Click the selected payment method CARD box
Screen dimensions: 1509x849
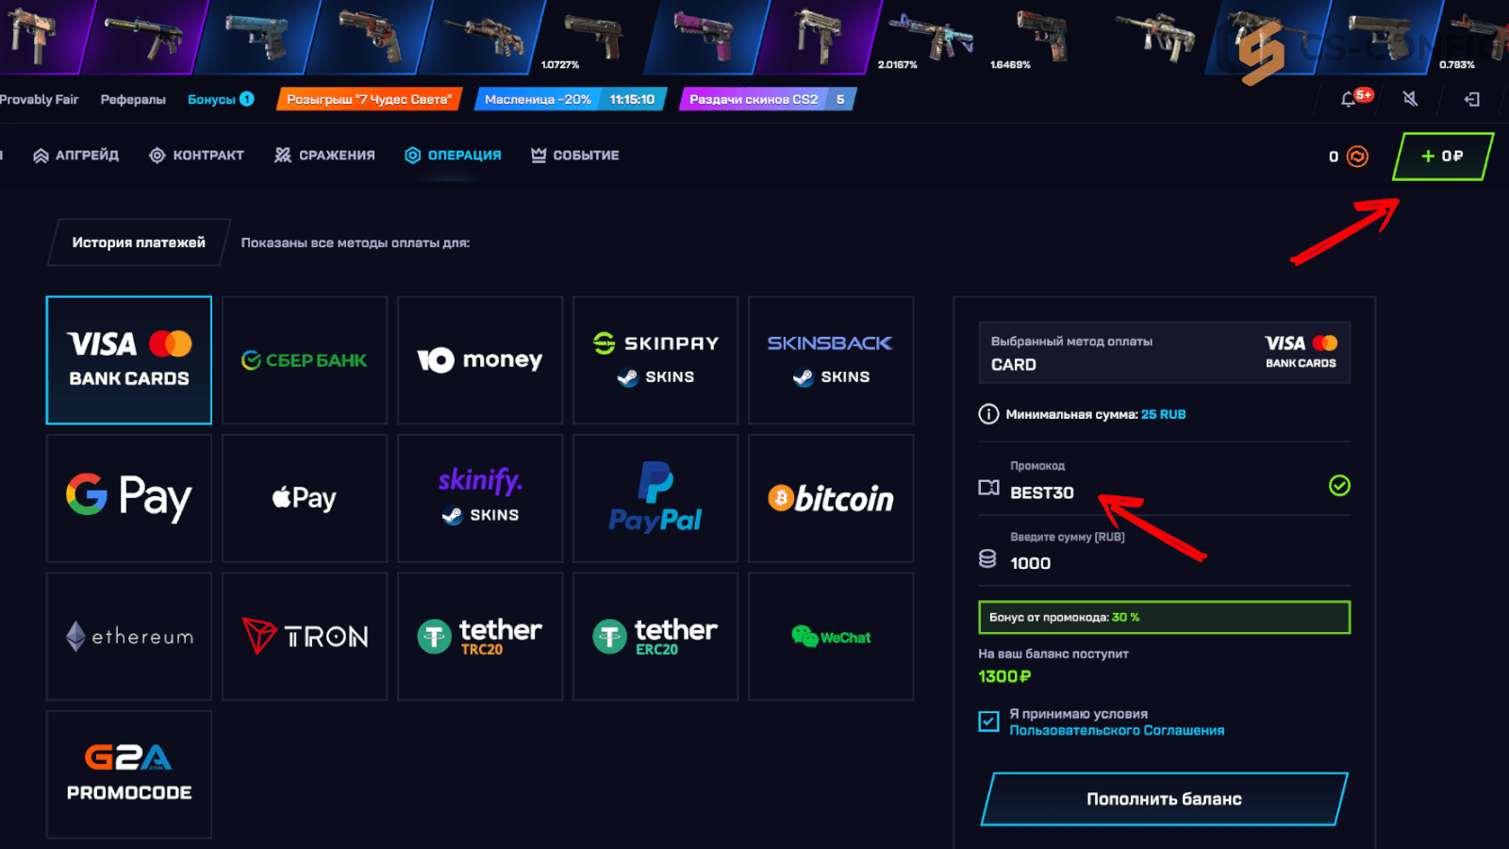(x=1164, y=353)
